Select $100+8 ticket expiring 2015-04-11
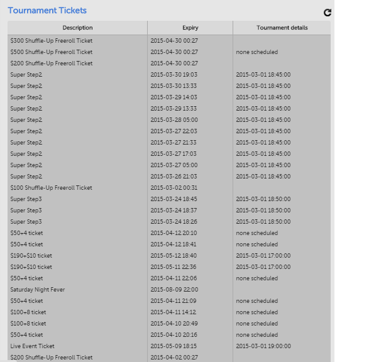386x362 pixels. 169,312
